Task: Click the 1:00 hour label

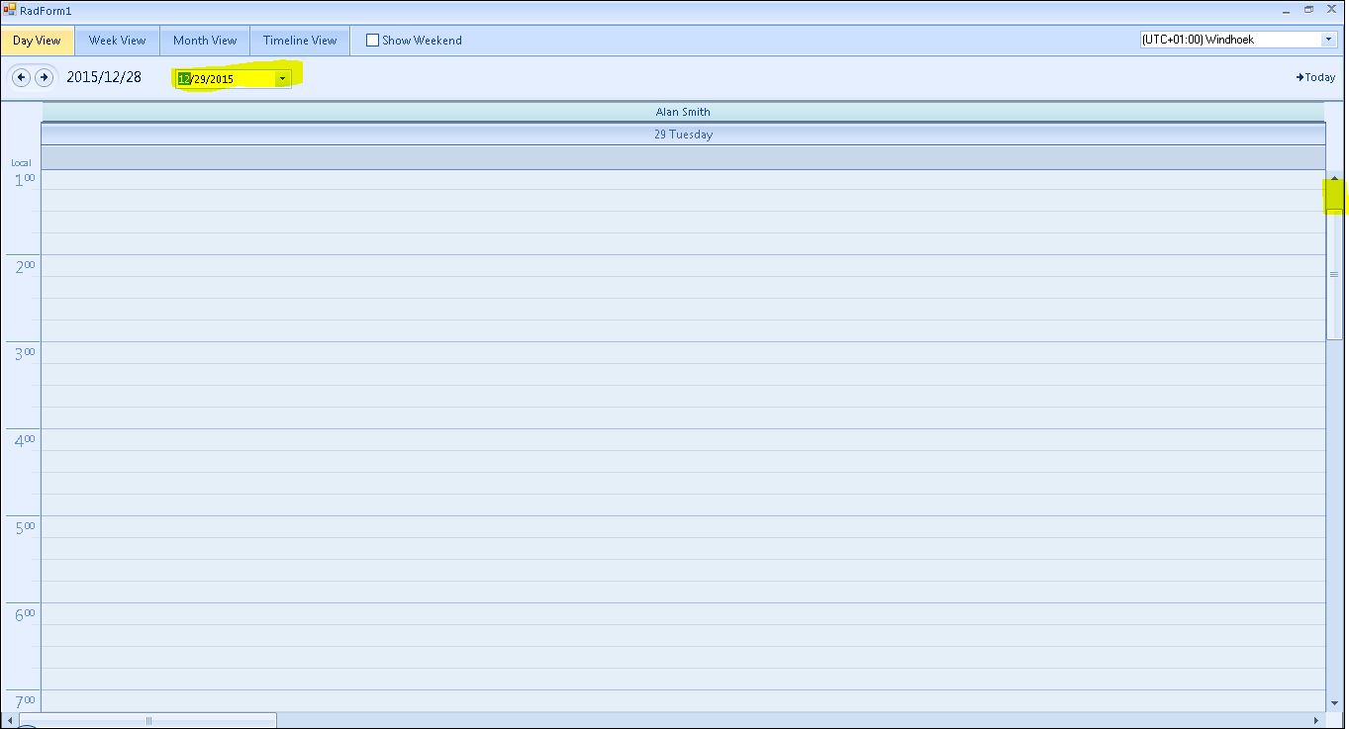Action: [x=25, y=180]
